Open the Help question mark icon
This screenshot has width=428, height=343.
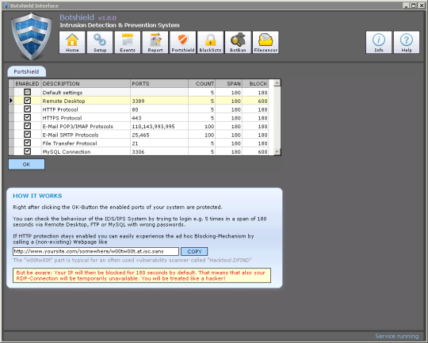tap(407, 42)
